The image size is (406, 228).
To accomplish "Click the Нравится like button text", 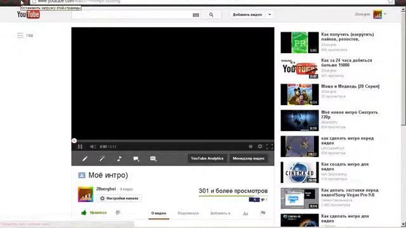I will 98,213.
